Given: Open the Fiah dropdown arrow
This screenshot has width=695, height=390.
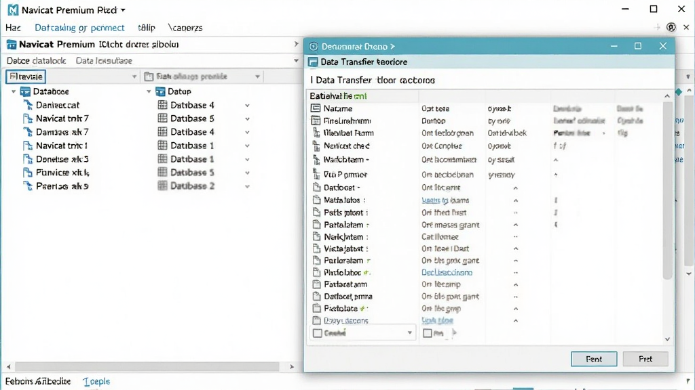Looking at the screenshot, I should point(257,77).
